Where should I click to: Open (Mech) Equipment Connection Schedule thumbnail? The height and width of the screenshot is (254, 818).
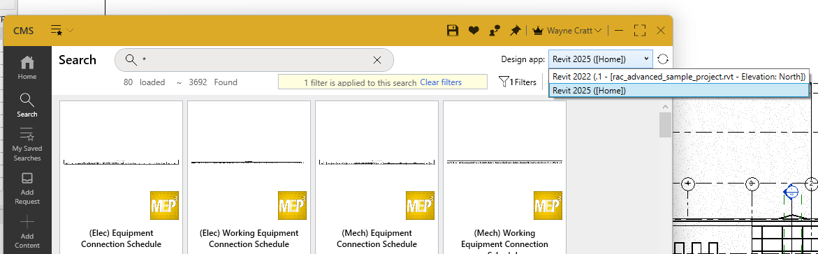pyautogui.click(x=377, y=163)
